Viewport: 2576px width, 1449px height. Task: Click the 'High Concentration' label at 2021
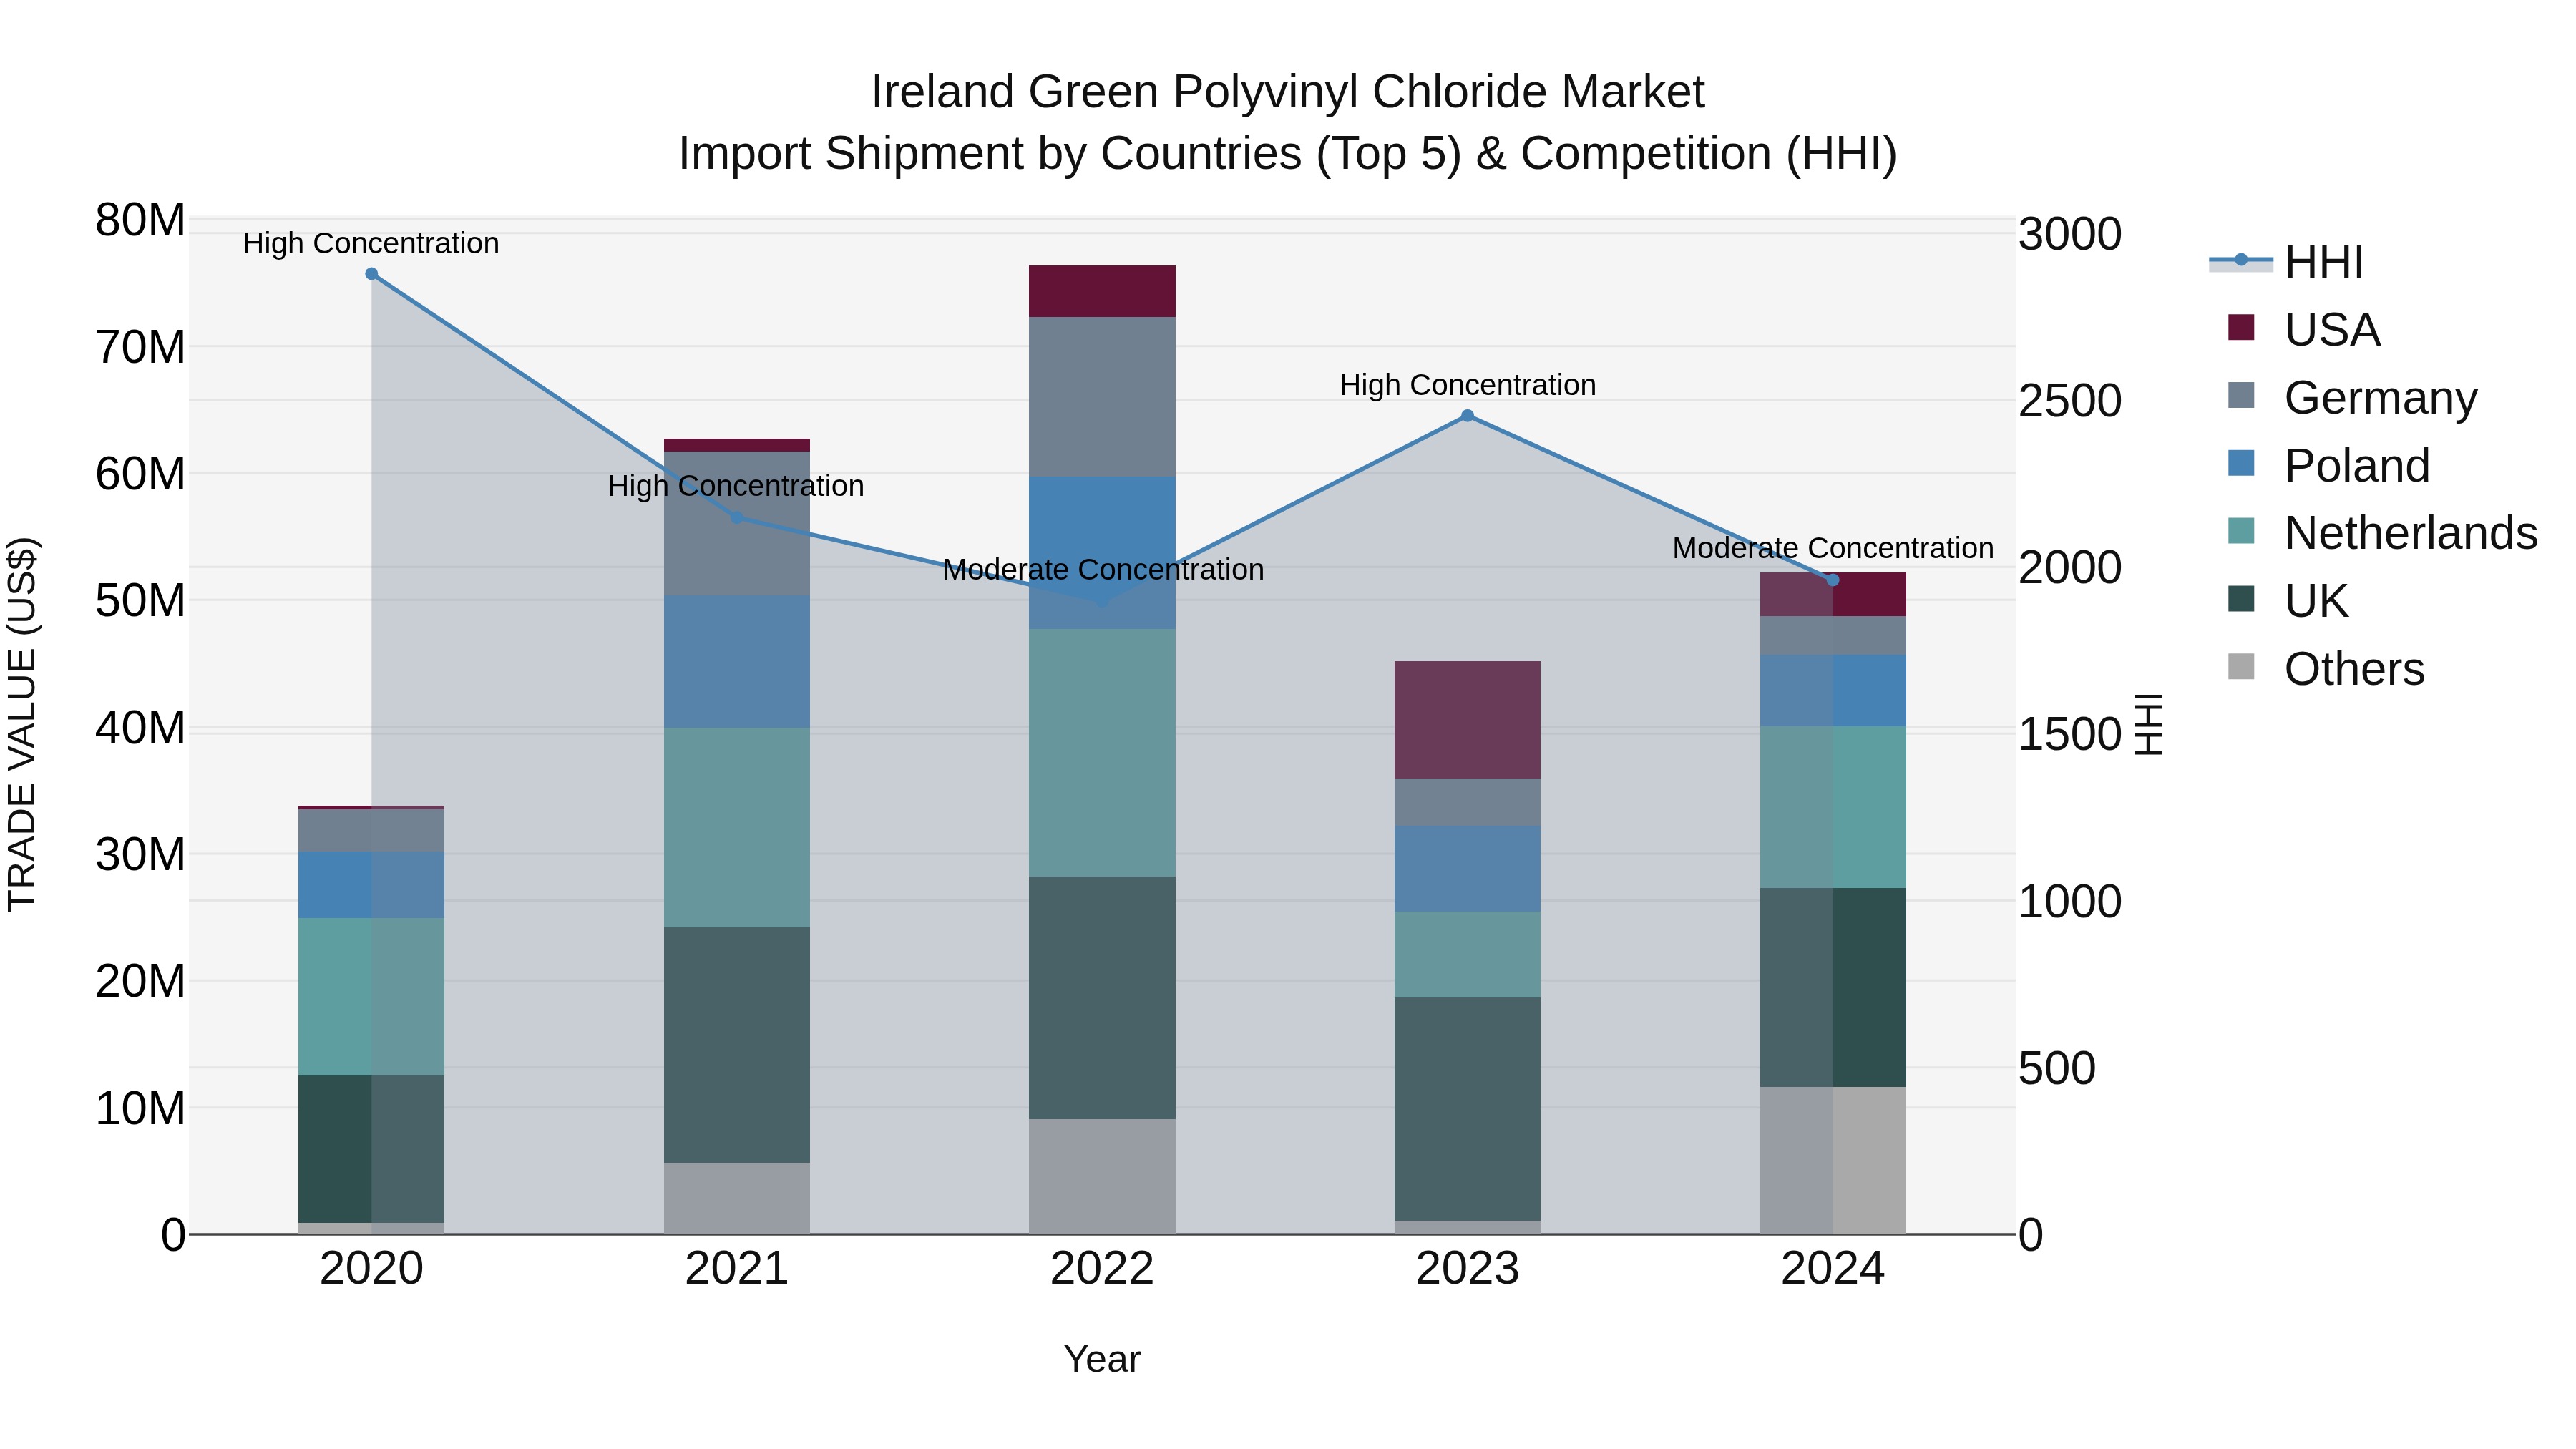pyautogui.click(x=736, y=486)
